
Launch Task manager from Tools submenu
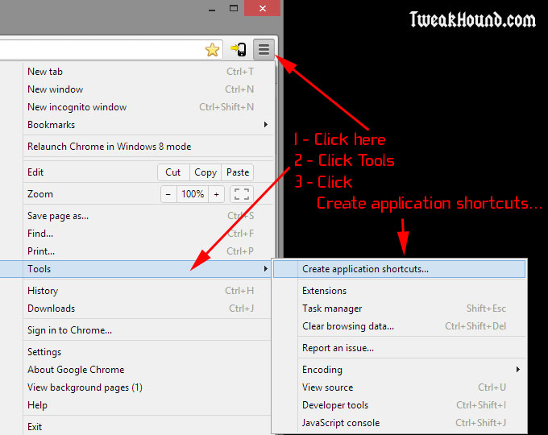(399, 309)
